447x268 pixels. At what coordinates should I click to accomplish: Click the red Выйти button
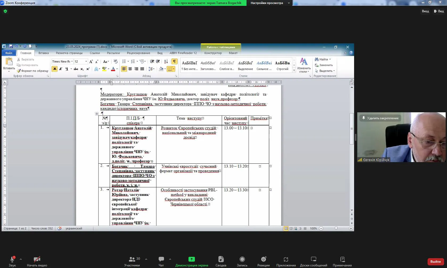(436, 261)
